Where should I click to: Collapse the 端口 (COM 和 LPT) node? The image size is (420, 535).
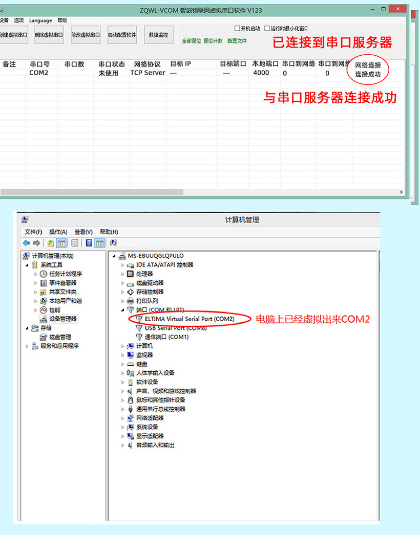pos(123,310)
